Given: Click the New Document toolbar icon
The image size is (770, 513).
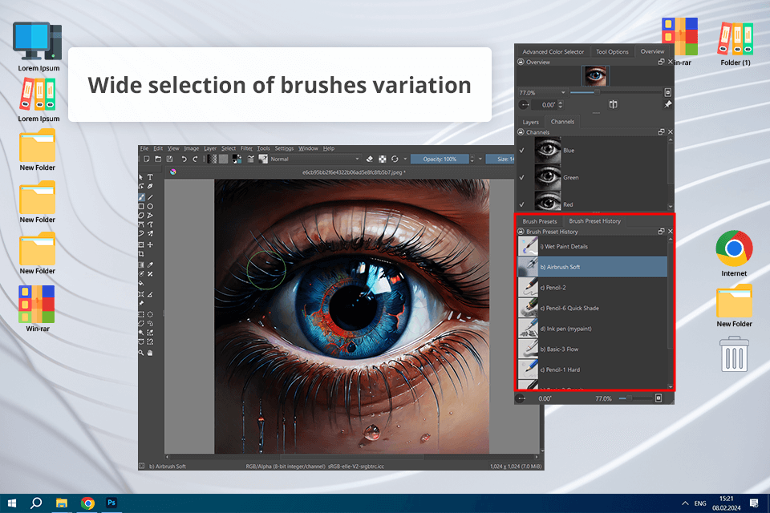Looking at the screenshot, I should tap(146, 159).
